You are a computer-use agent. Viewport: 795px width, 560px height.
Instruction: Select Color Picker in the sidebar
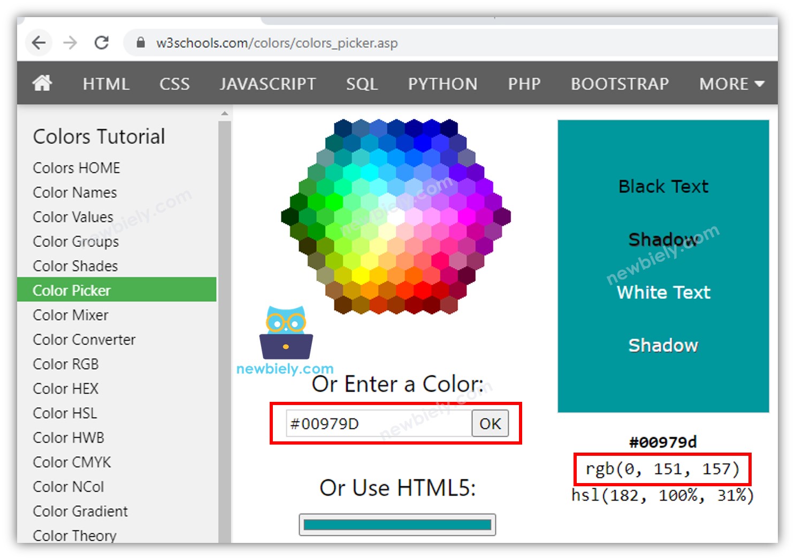[x=72, y=290]
